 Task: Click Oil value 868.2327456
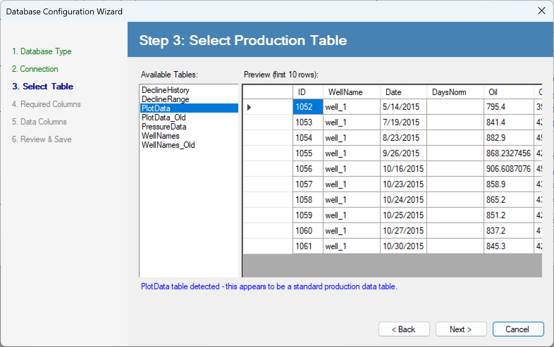(x=509, y=153)
